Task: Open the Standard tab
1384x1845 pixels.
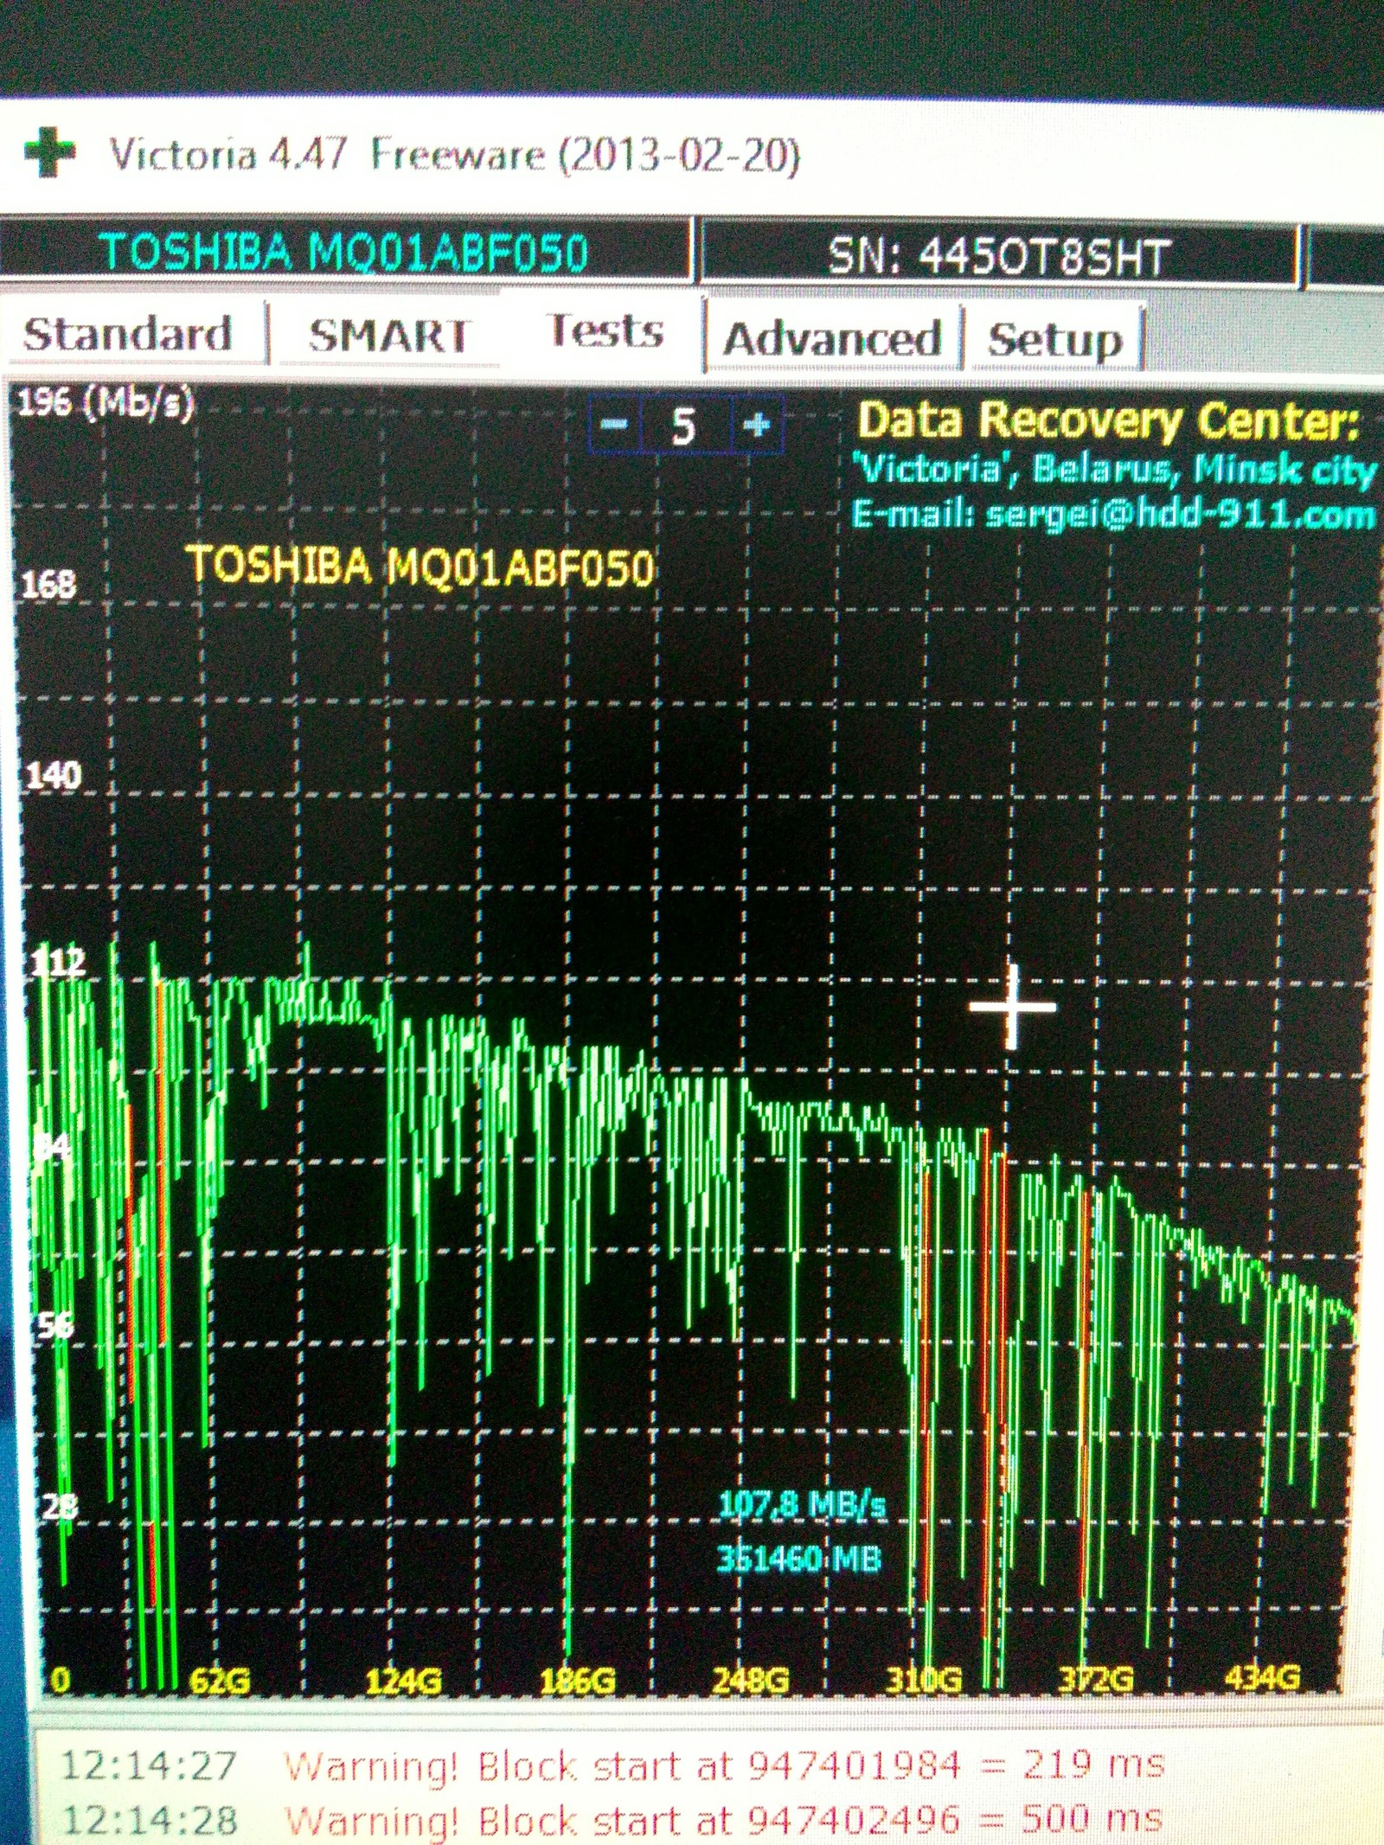Action: click(128, 334)
